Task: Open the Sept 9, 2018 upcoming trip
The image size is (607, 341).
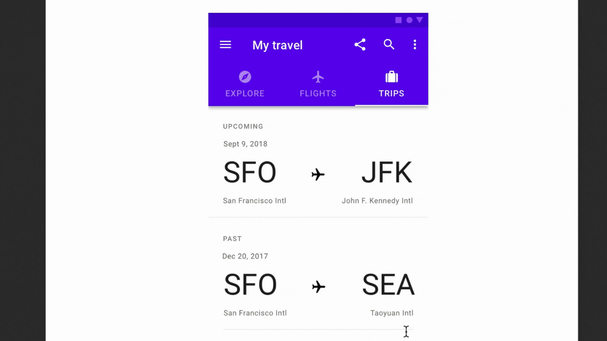Action: point(245,144)
